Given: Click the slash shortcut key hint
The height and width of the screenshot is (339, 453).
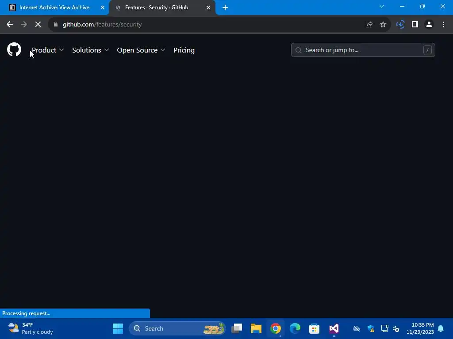Looking at the screenshot, I should pos(427,50).
